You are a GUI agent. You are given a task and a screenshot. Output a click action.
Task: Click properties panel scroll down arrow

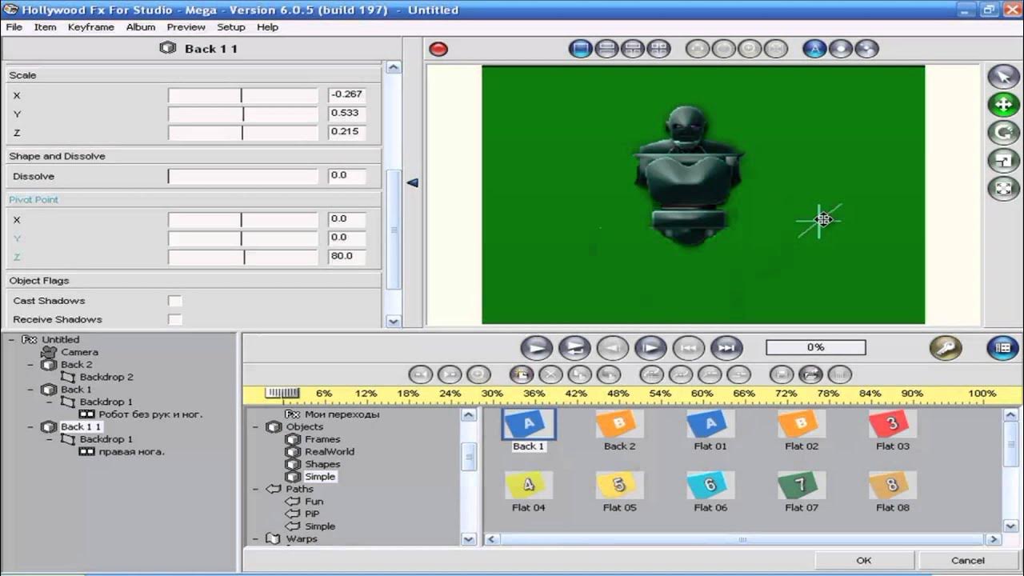tap(393, 321)
